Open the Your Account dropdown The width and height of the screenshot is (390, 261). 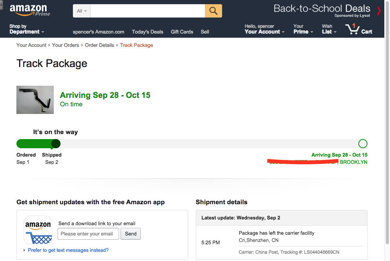click(x=264, y=29)
